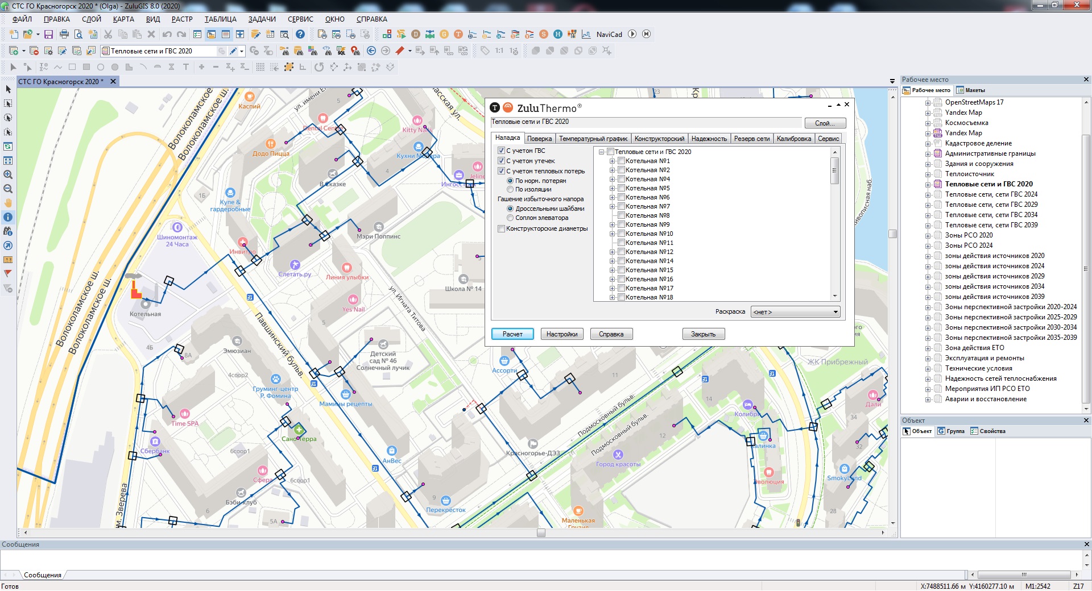This screenshot has height=591, width=1092.
Task: Click the brown D module icon
Action: click(x=416, y=34)
